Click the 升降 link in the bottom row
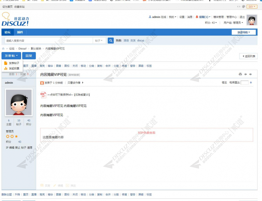The width and height of the screenshot is (262, 201). [x=17, y=194]
